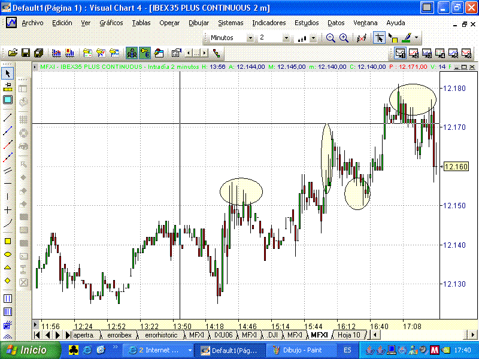Click the properties sheet icon
The height and width of the screenshot is (359, 479).
[x=176, y=53]
